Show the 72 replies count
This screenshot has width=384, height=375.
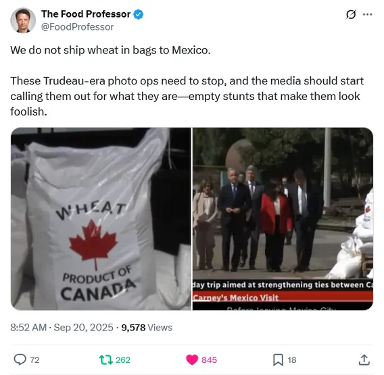pos(34,360)
